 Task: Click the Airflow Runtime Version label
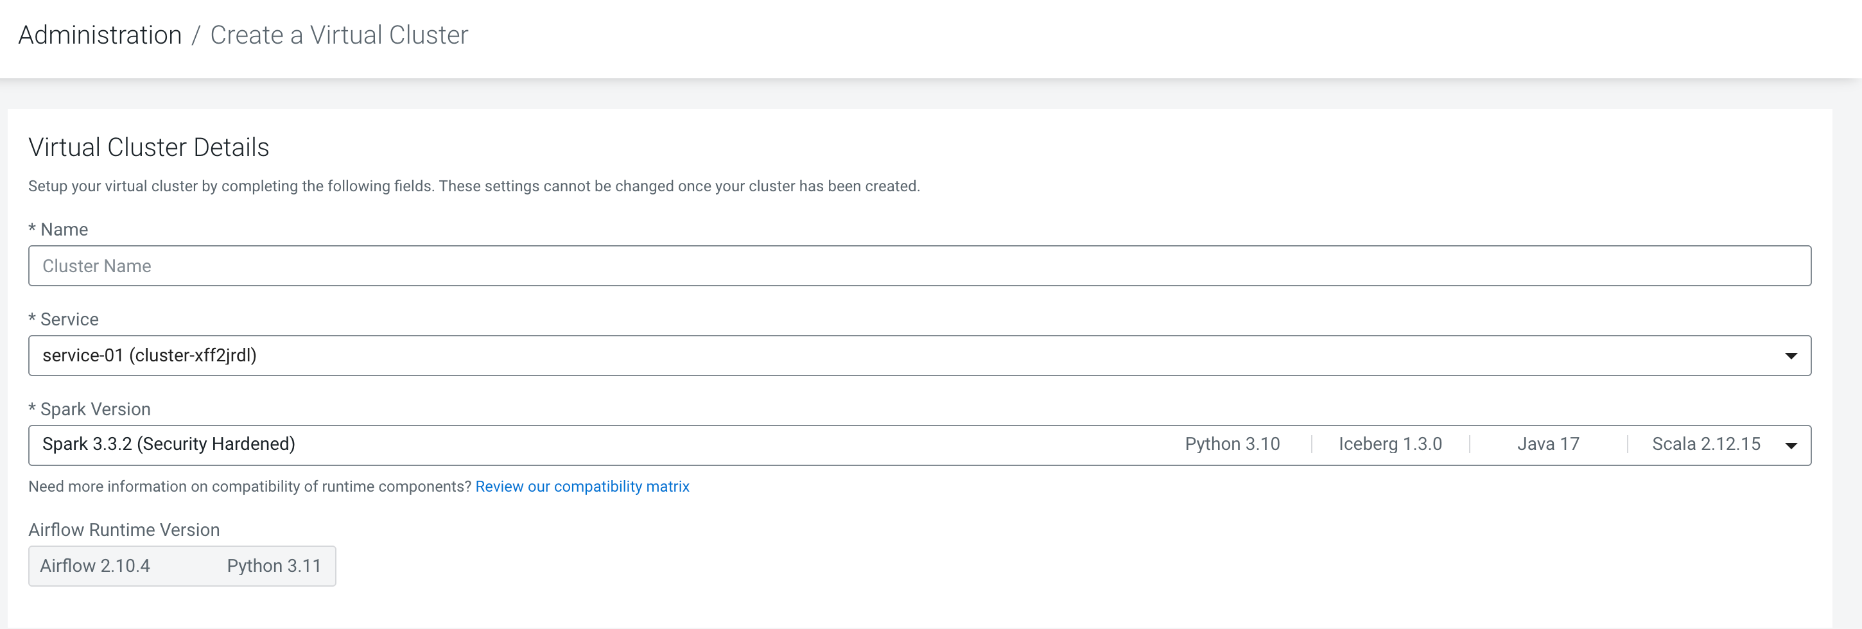[x=124, y=530]
